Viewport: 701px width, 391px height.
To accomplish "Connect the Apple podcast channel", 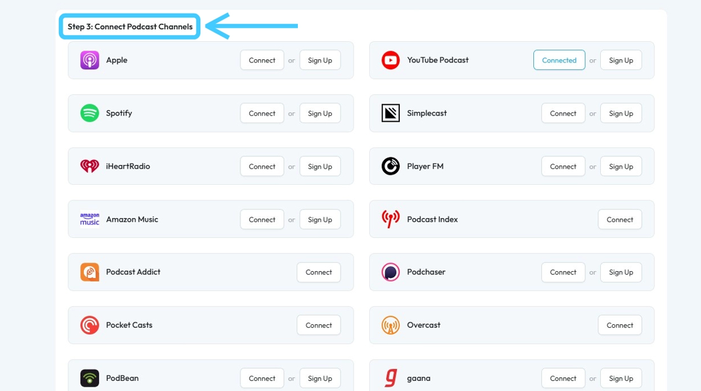I will click(262, 60).
